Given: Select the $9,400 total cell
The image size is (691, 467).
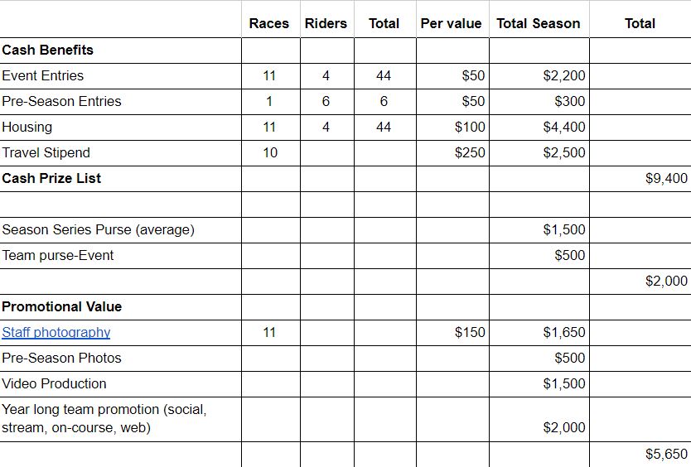Looking at the screenshot, I should [640, 178].
